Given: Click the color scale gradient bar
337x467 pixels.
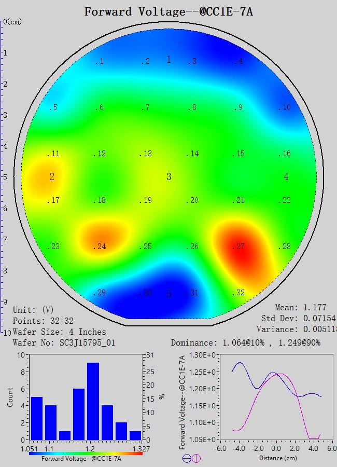Looking at the screenshot, I should (86, 453).
